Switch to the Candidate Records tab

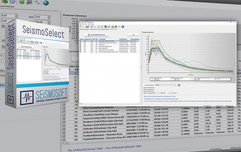pos(93,29)
